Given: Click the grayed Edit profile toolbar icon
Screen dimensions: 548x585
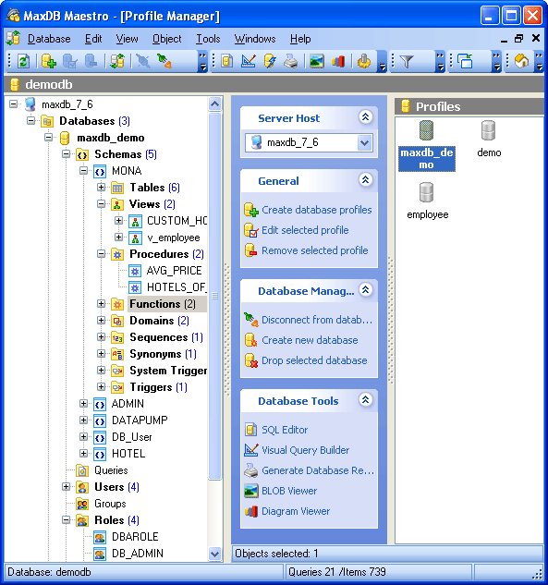Looking at the screenshot, I should click(69, 61).
